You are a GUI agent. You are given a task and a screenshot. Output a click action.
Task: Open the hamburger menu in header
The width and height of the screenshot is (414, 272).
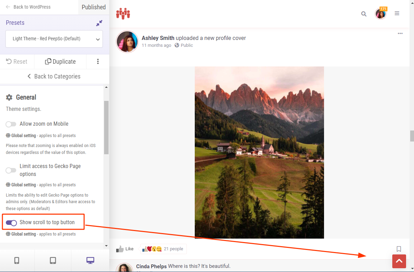397,13
